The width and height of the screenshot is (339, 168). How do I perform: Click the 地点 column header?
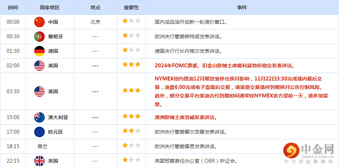[95, 7]
